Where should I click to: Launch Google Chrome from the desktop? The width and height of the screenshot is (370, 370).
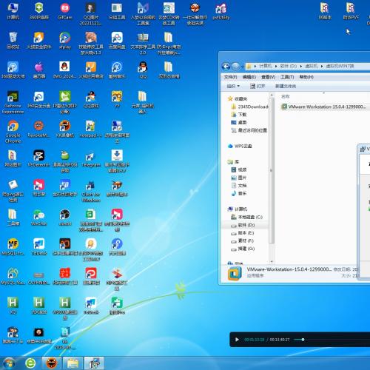pos(13,132)
